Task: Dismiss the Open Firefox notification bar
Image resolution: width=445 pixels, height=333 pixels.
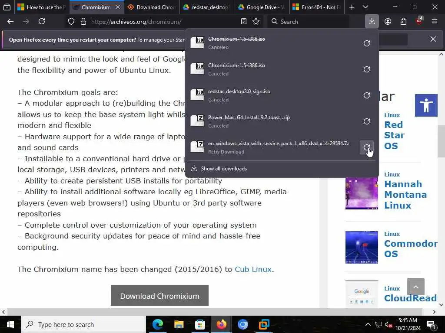Action: tap(433, 39)
